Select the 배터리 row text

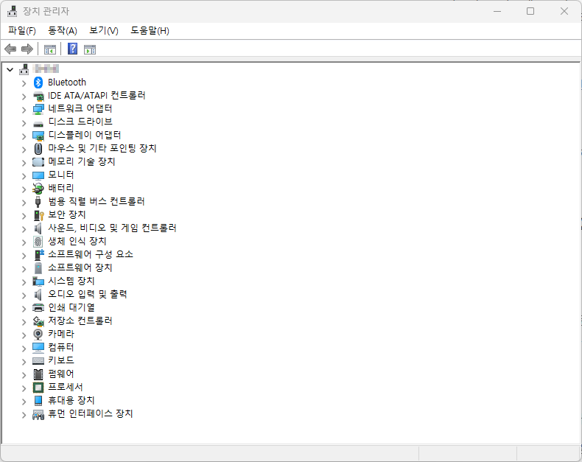click(x=61, y=188)
